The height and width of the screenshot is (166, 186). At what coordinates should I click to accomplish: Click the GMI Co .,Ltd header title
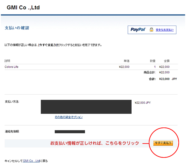click(23, 8)
